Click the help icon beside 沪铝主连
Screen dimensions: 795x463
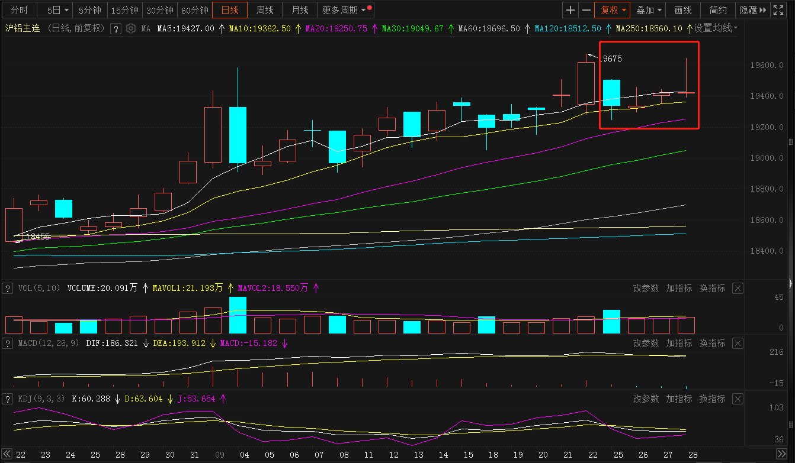pyautogui.click(x=116, y=28)
